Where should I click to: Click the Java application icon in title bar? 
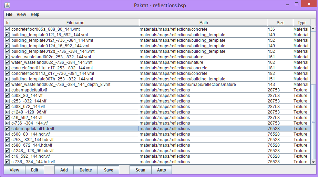coord(7,5)
